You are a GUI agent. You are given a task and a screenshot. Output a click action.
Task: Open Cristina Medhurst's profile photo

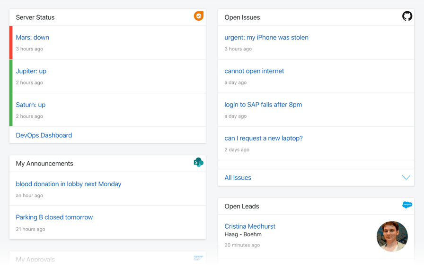392,236
